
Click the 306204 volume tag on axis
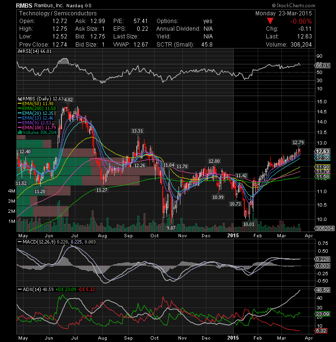(x=324, y=228)
